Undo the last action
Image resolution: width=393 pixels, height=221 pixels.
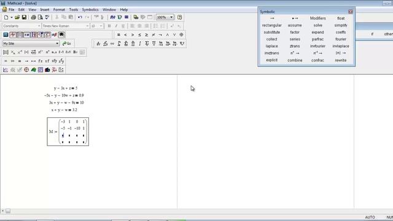click(x=80, y=17)
